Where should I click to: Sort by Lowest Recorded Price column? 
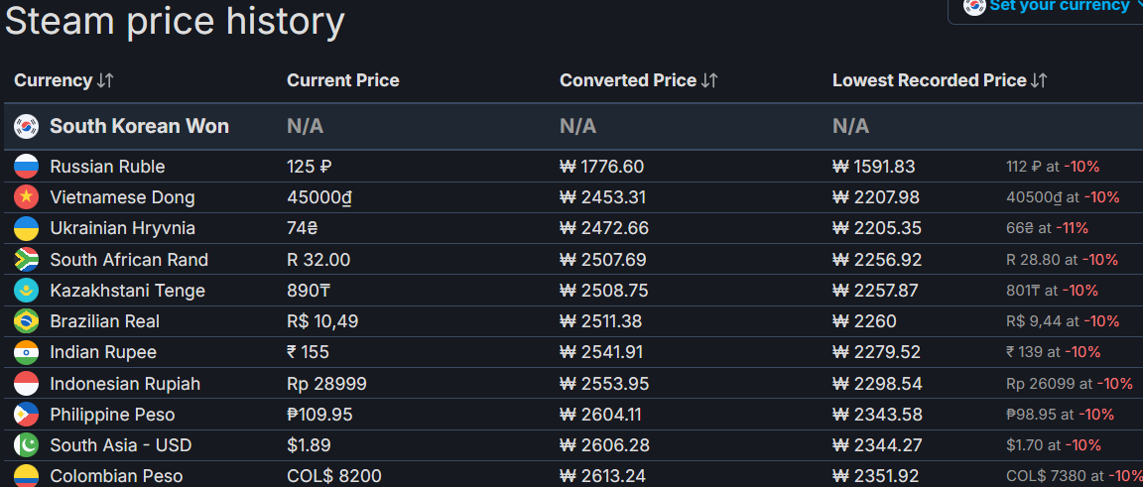(x=940, y=80)
